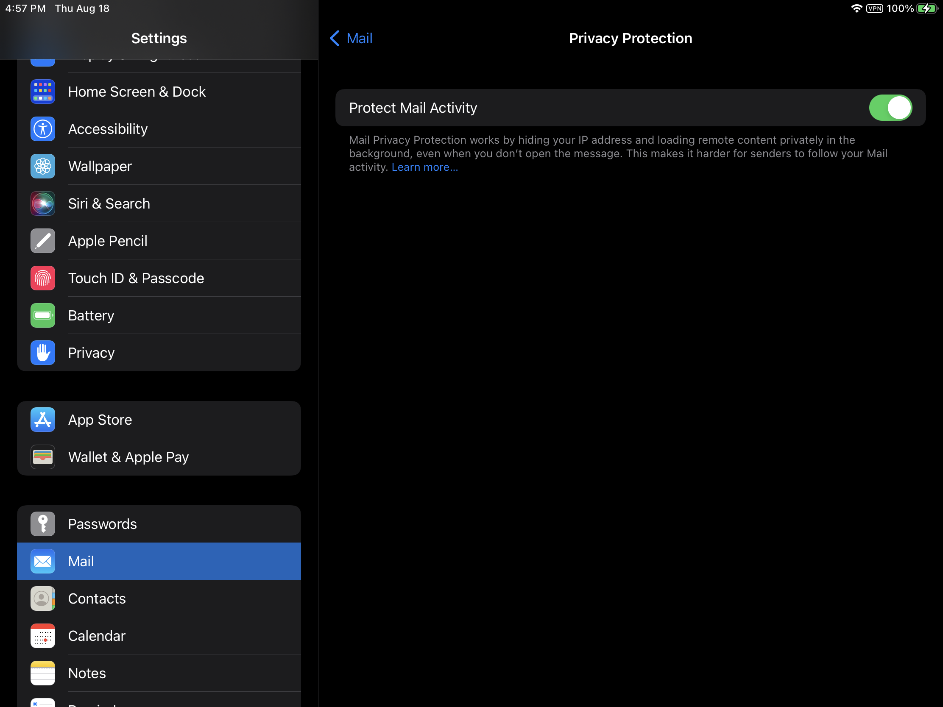
Task: Open Accessibility settings icon
Action: tap(43, 129)
